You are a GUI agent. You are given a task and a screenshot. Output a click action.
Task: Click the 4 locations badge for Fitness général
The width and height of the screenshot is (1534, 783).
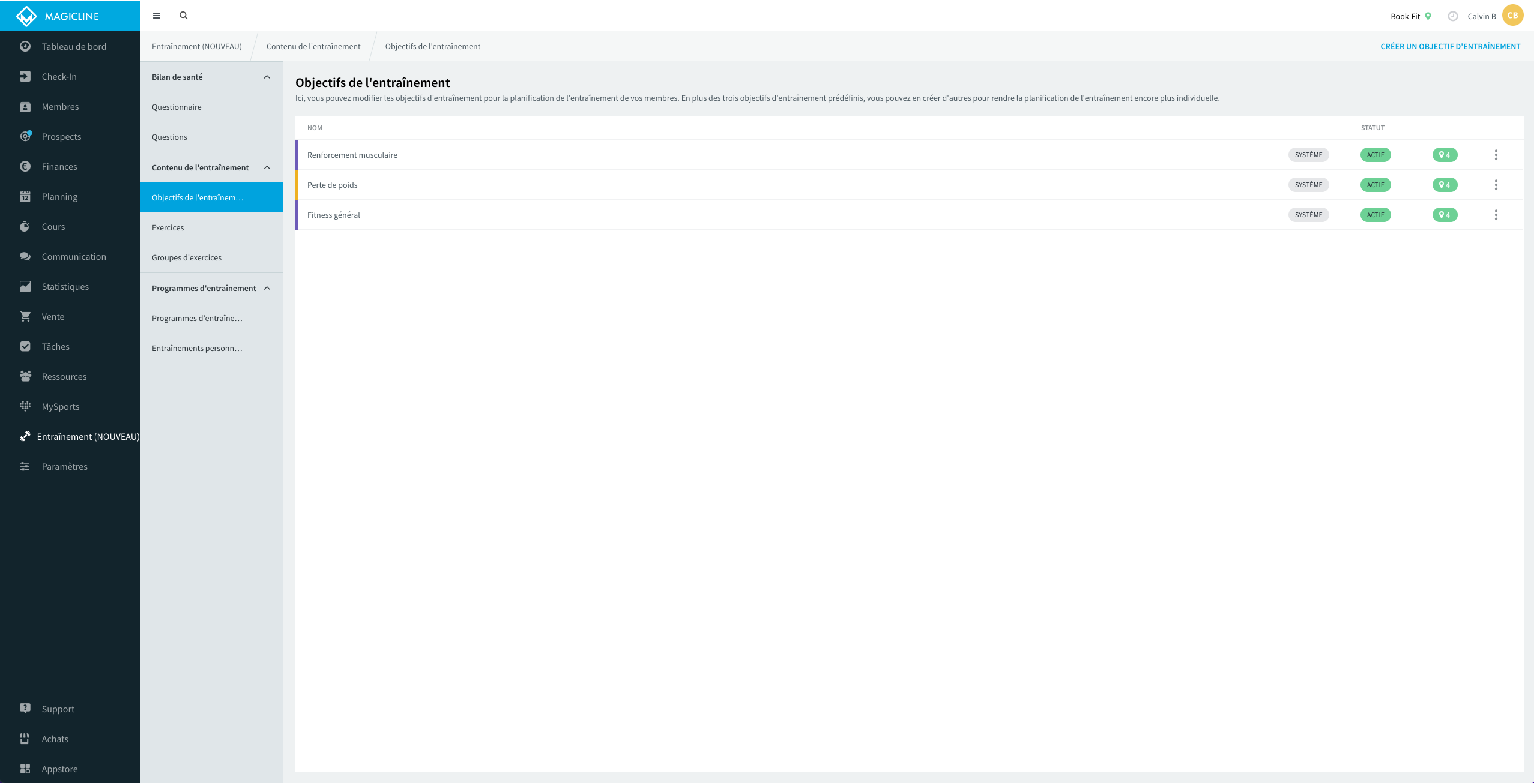tap(1445, 215)
